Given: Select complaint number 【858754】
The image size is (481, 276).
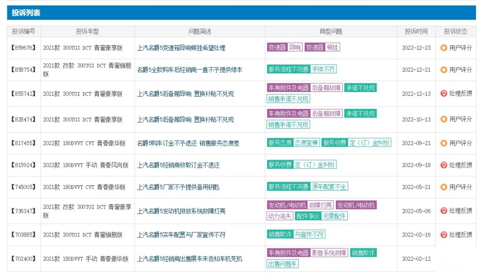Looking at the screenshot, I should click(24, 69).
